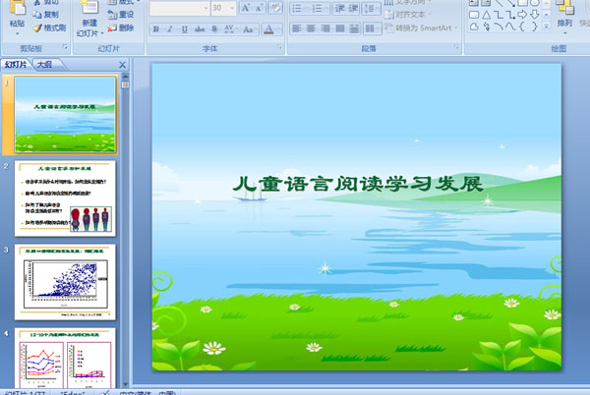Viewport: 590px width, 395px height.
Task: Click the numbered list icon
Action: point(319,8)
